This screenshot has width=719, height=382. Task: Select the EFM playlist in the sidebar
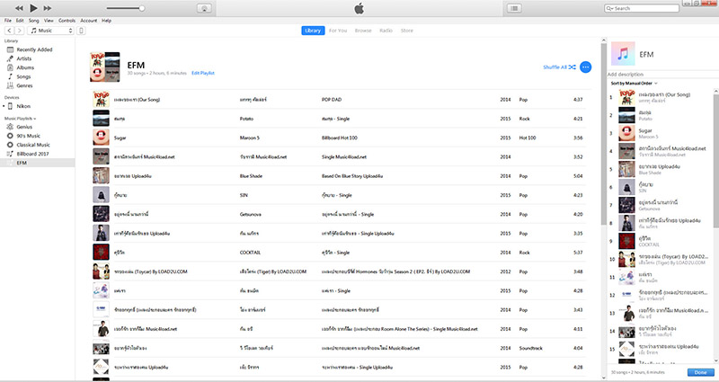38,163
